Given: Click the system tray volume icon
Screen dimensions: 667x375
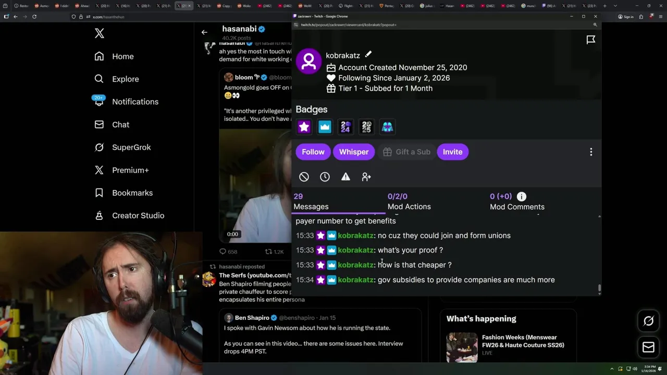Looking at the screenshot, I should [635, 369].
